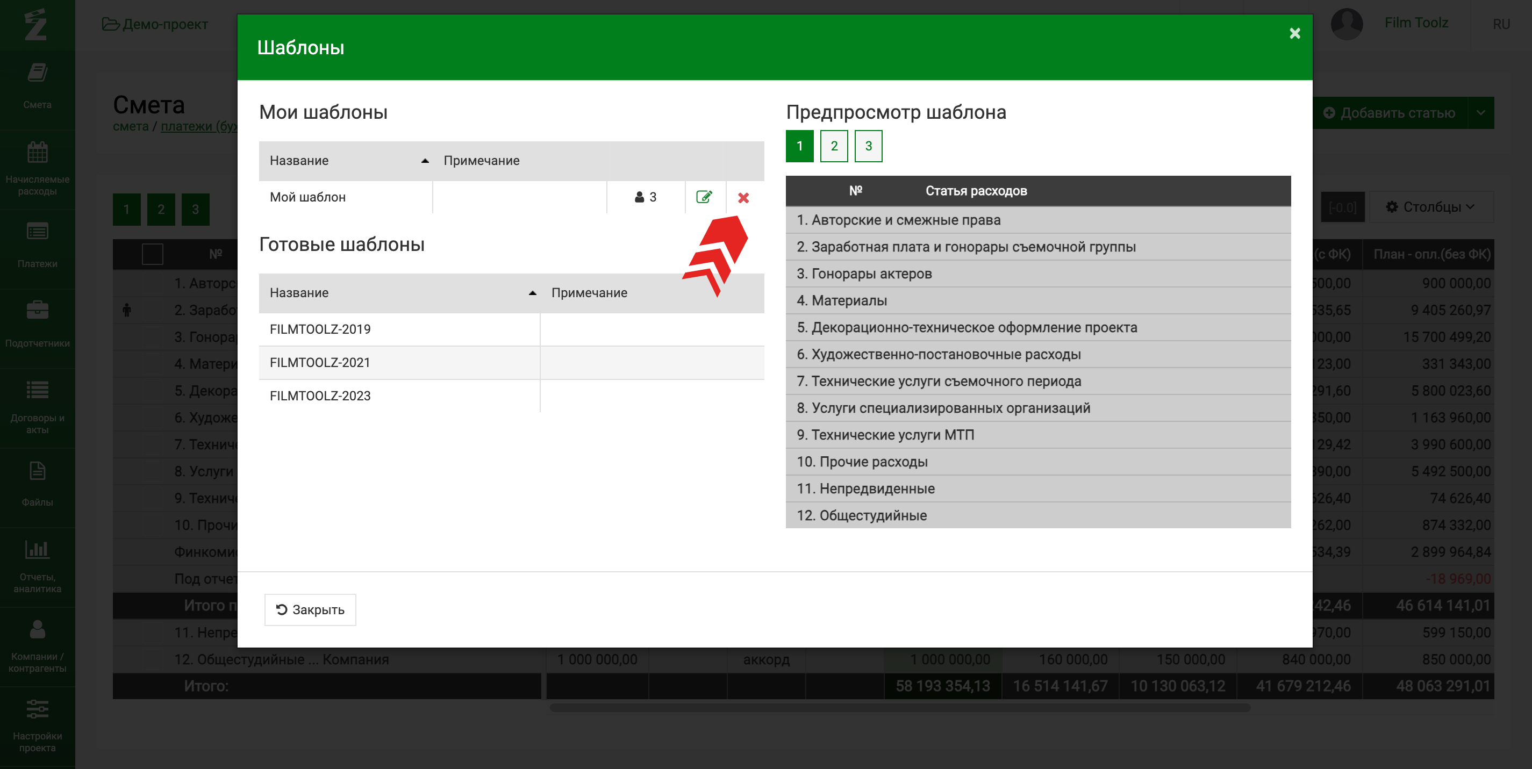Click Примечание header in ready templates

[x=589, y=293]
